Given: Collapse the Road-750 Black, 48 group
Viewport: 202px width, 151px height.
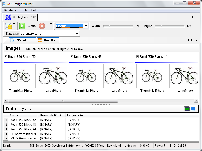Looking at the screenshot, I should (x=72, y=57).
